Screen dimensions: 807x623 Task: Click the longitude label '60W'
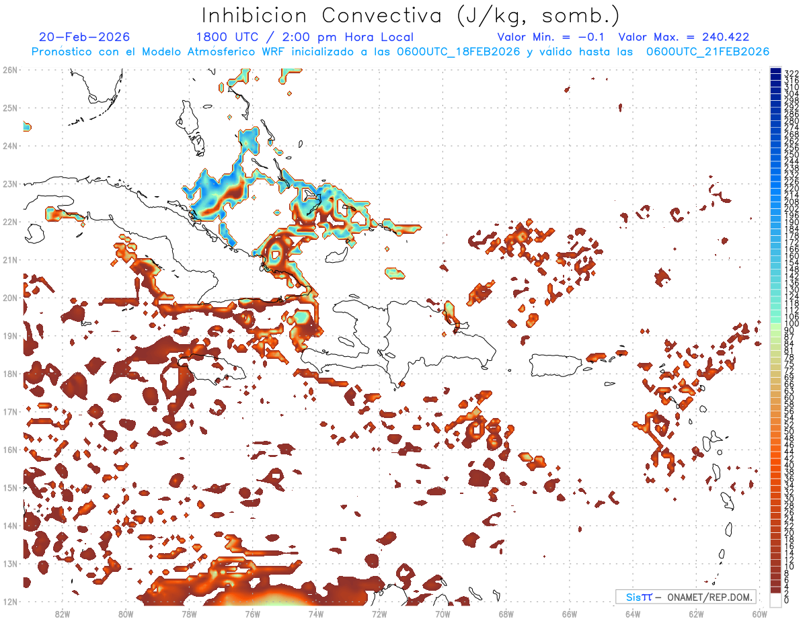pyautogui.click(x=759, y=614)
